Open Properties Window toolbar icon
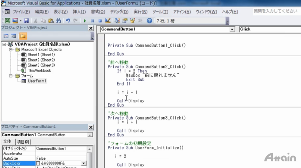This screenshot has width=301, height=168. coord(125,20)
